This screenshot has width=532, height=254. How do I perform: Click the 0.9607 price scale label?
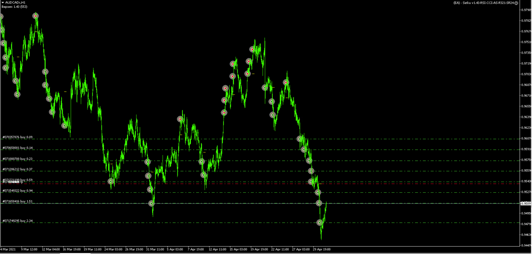click(x=526, y=139)
